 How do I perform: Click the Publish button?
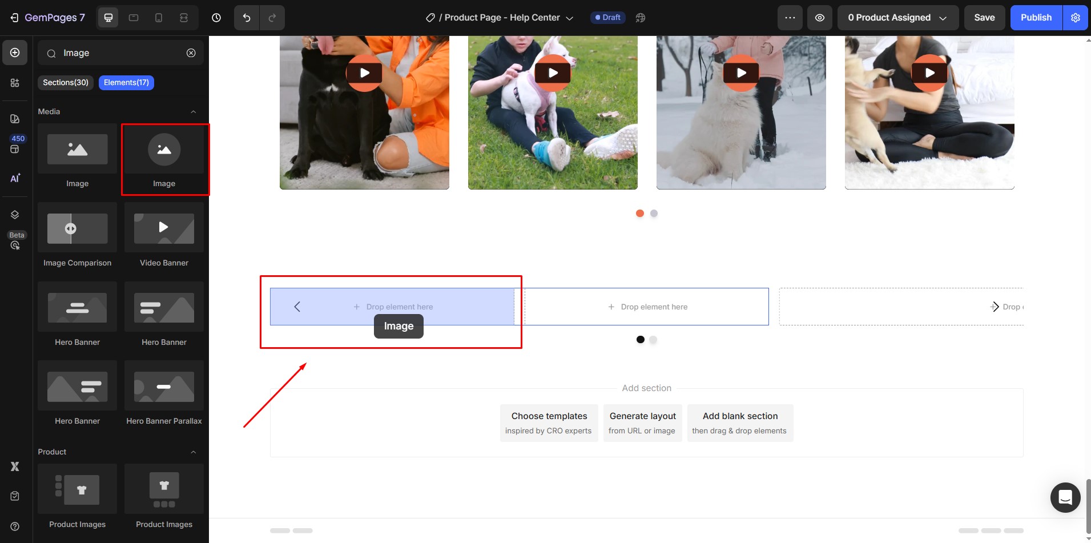(1036, 18)
